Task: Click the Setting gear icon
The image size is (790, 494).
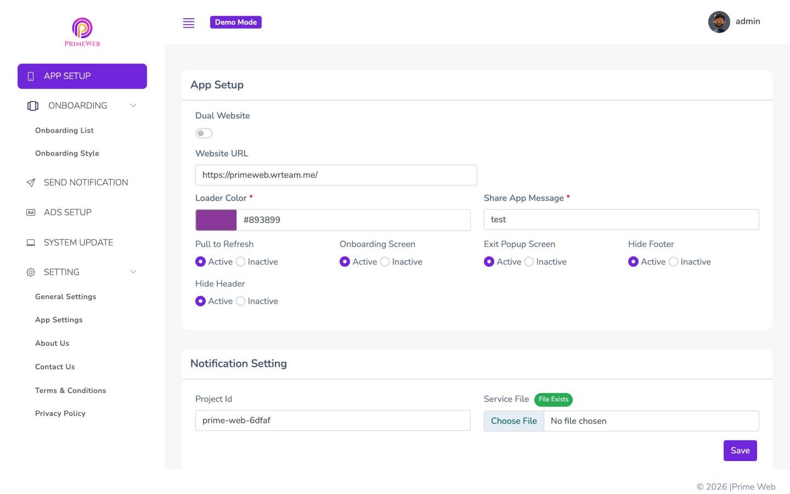Action: click(31, 272)
